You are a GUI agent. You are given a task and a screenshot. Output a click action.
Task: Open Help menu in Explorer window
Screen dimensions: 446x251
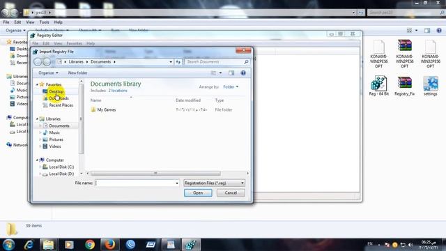[58, 22]
